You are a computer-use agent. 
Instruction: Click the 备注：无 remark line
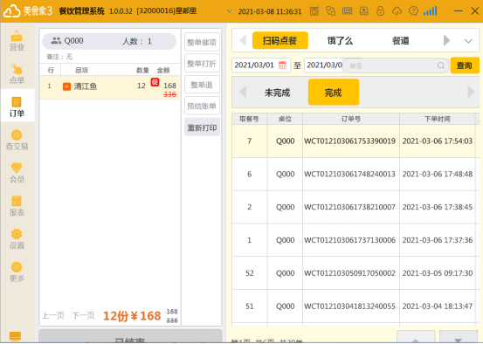click(59, 57)
